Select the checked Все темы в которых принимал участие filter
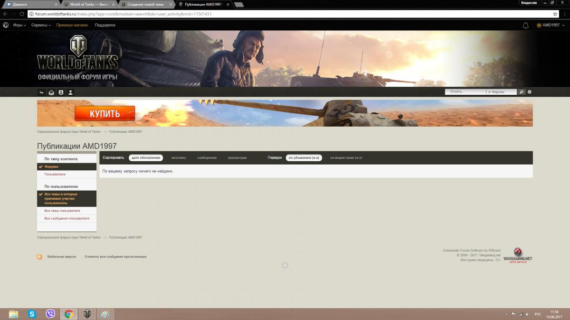This screenshot has width=570, height=320. pos(67,199)
